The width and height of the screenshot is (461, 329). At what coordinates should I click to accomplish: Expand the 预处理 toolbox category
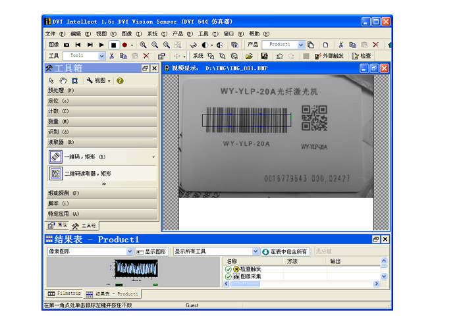(101, 90)
